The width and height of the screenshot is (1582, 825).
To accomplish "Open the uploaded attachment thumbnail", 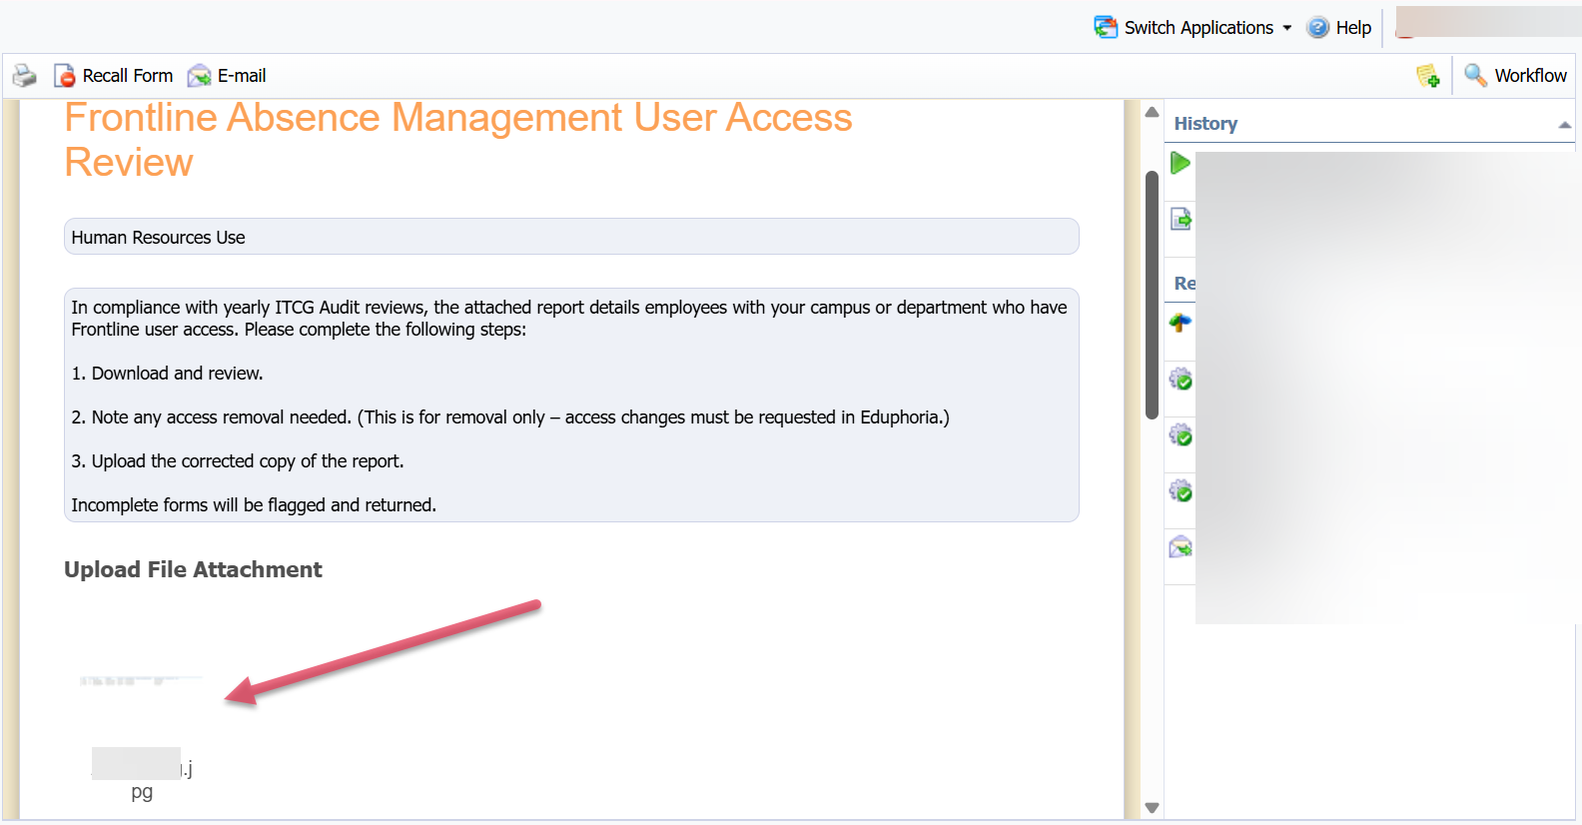I will (142, 681).
